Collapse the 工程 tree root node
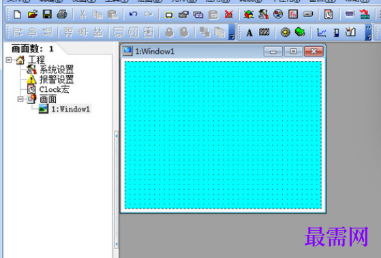Image resolution: width=381 pixels, height=258 pixels. click(x=9, y=60)
